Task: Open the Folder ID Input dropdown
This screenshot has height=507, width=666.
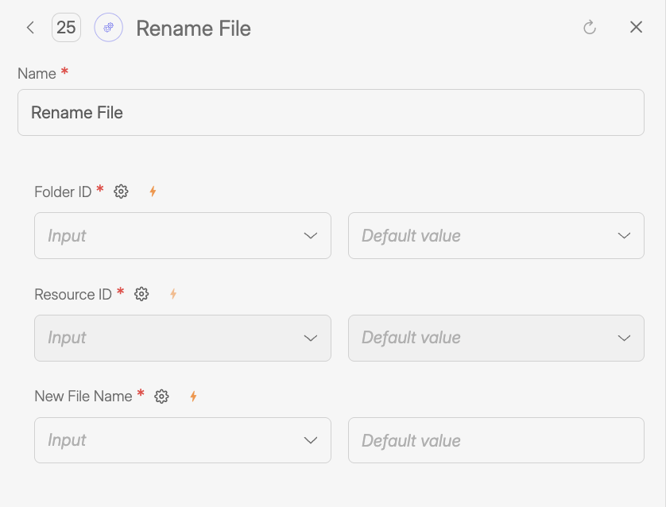Action: pos(182,235)
